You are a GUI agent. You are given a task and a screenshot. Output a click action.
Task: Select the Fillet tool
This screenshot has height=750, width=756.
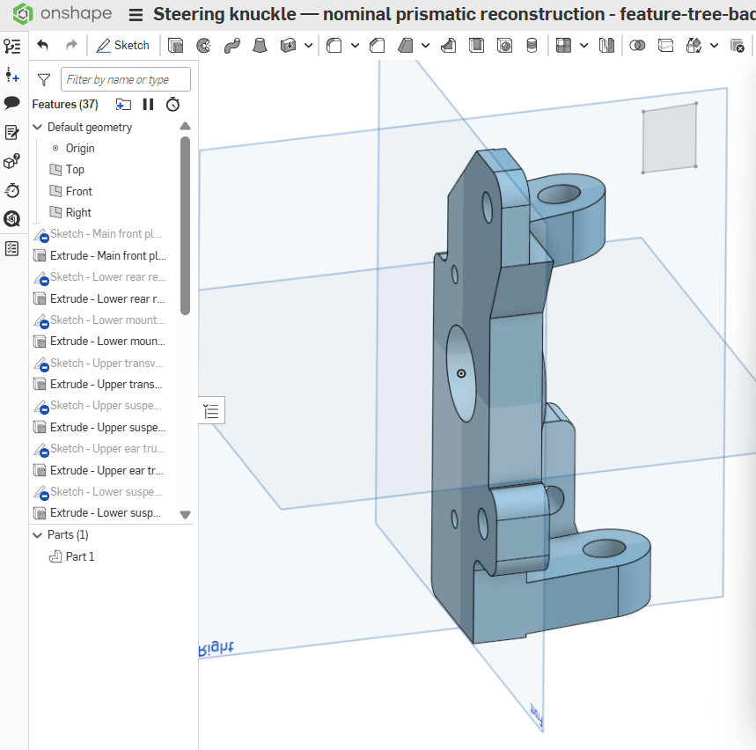[x=334, y=46]
